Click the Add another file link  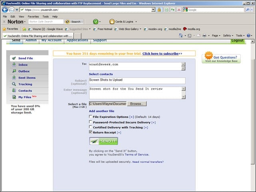[102, 111]
